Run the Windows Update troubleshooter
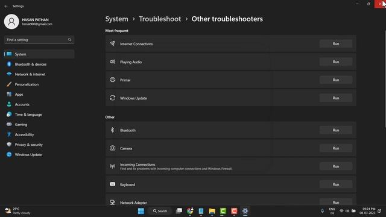386x217 pixels. click(336, 98)
